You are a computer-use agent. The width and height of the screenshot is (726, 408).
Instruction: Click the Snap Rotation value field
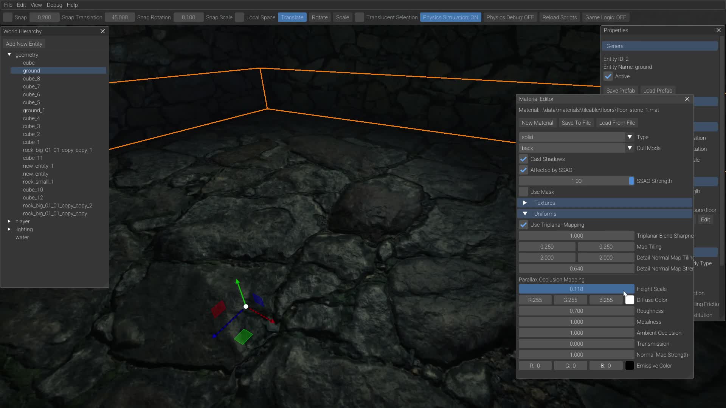[x=119, y=17]
